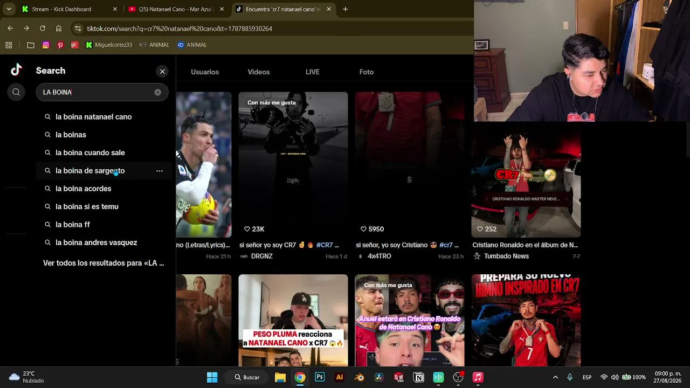
Task: Open the 'si señor, yo soy Cristiano' video thumbnail
Action: click(410, 165)
